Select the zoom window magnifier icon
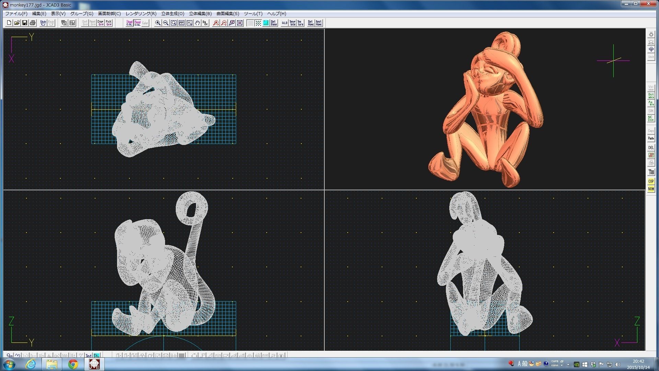 tap(174, 23)
